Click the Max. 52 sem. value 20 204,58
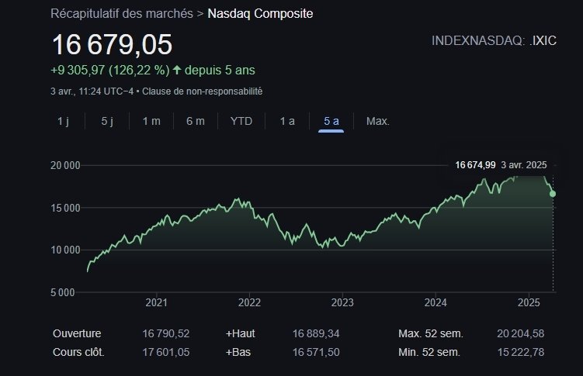 pyautogui.click(x=521, y=333)
